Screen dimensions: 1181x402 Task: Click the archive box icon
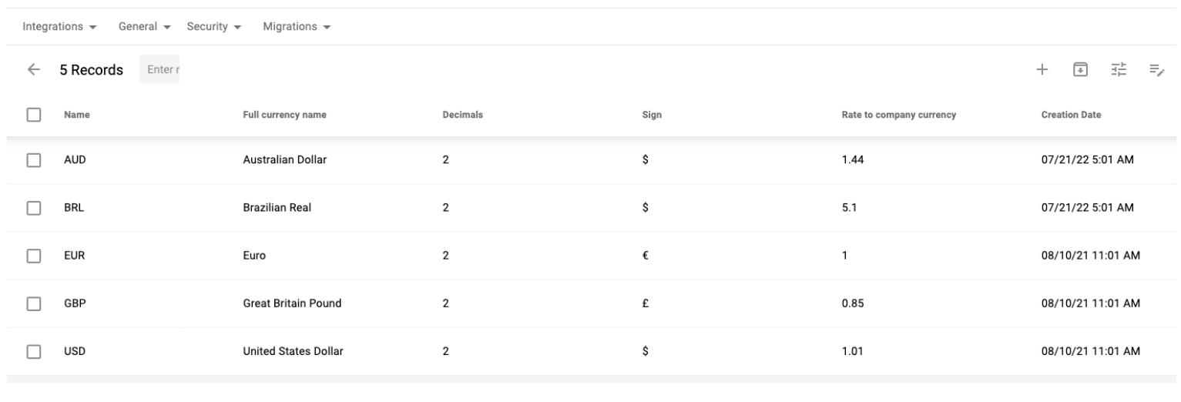tap(1081, 70)
